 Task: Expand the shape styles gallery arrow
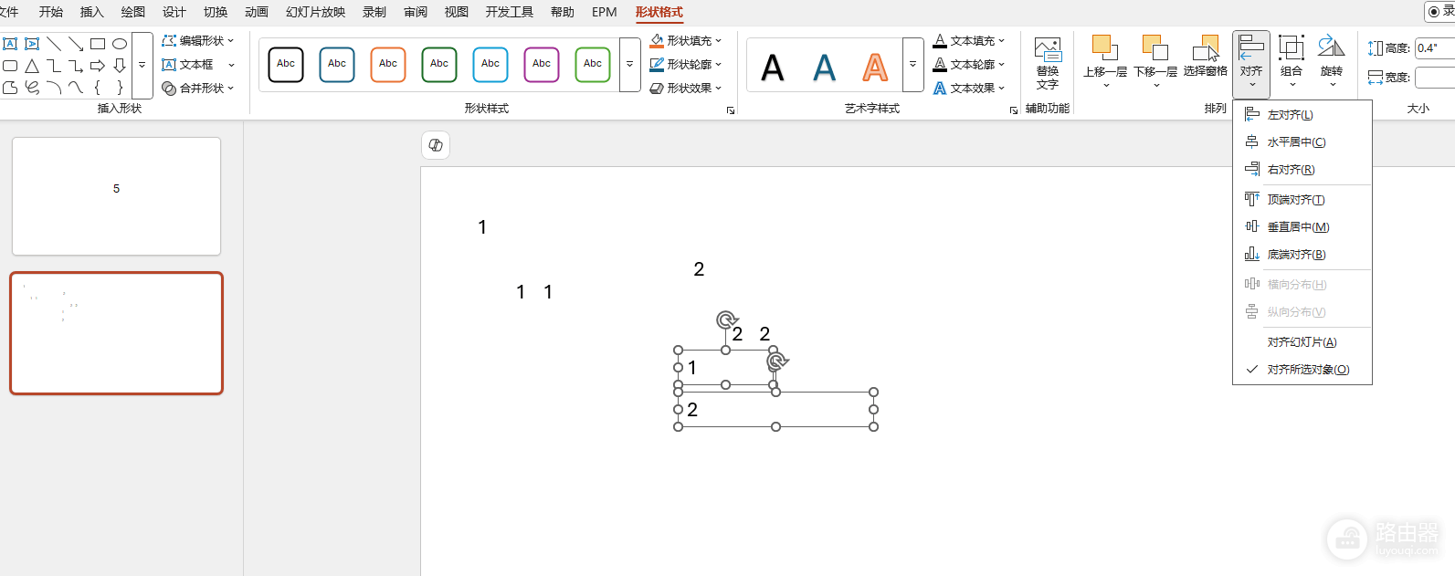coord(630,65)
